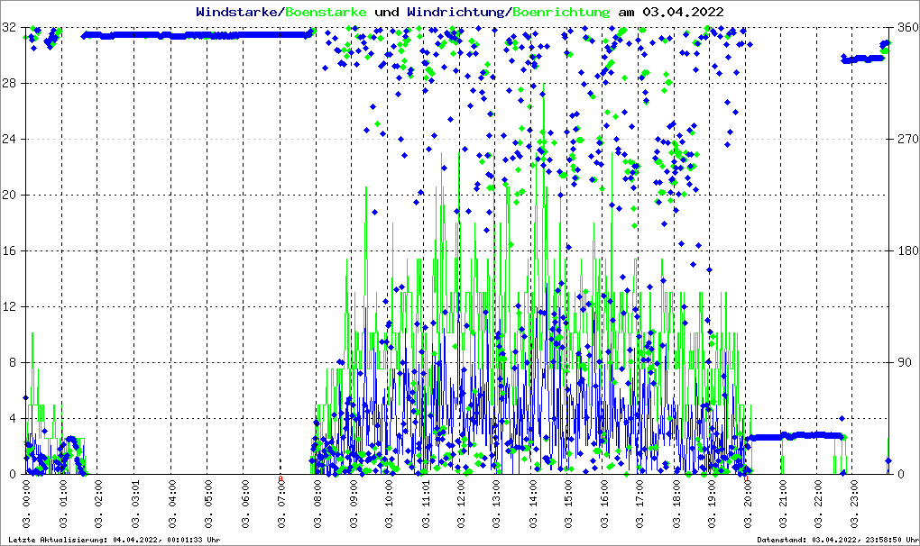This screenshot has height=546, width=920.
Task: Click the 180 degree right axis label
Action: click(x=906, y=250)
